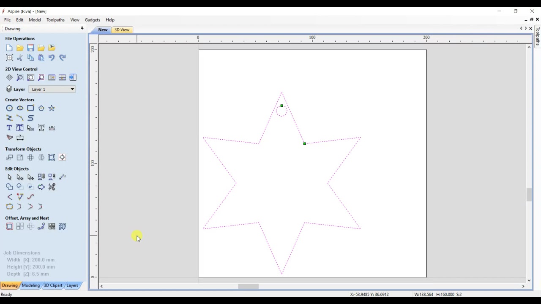The image size is (541, 304).
Task: Click the Cut scissors icon in File Operations
Action: (20, 57)
